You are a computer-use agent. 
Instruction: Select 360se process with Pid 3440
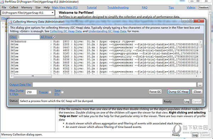(x=104, y=48)
